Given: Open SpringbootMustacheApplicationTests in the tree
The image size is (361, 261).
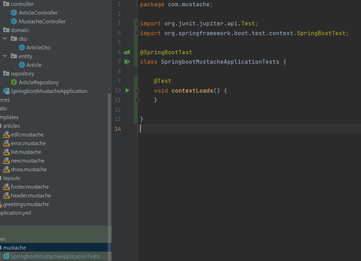Looking at the screenshot, I should tap(55, 256).
